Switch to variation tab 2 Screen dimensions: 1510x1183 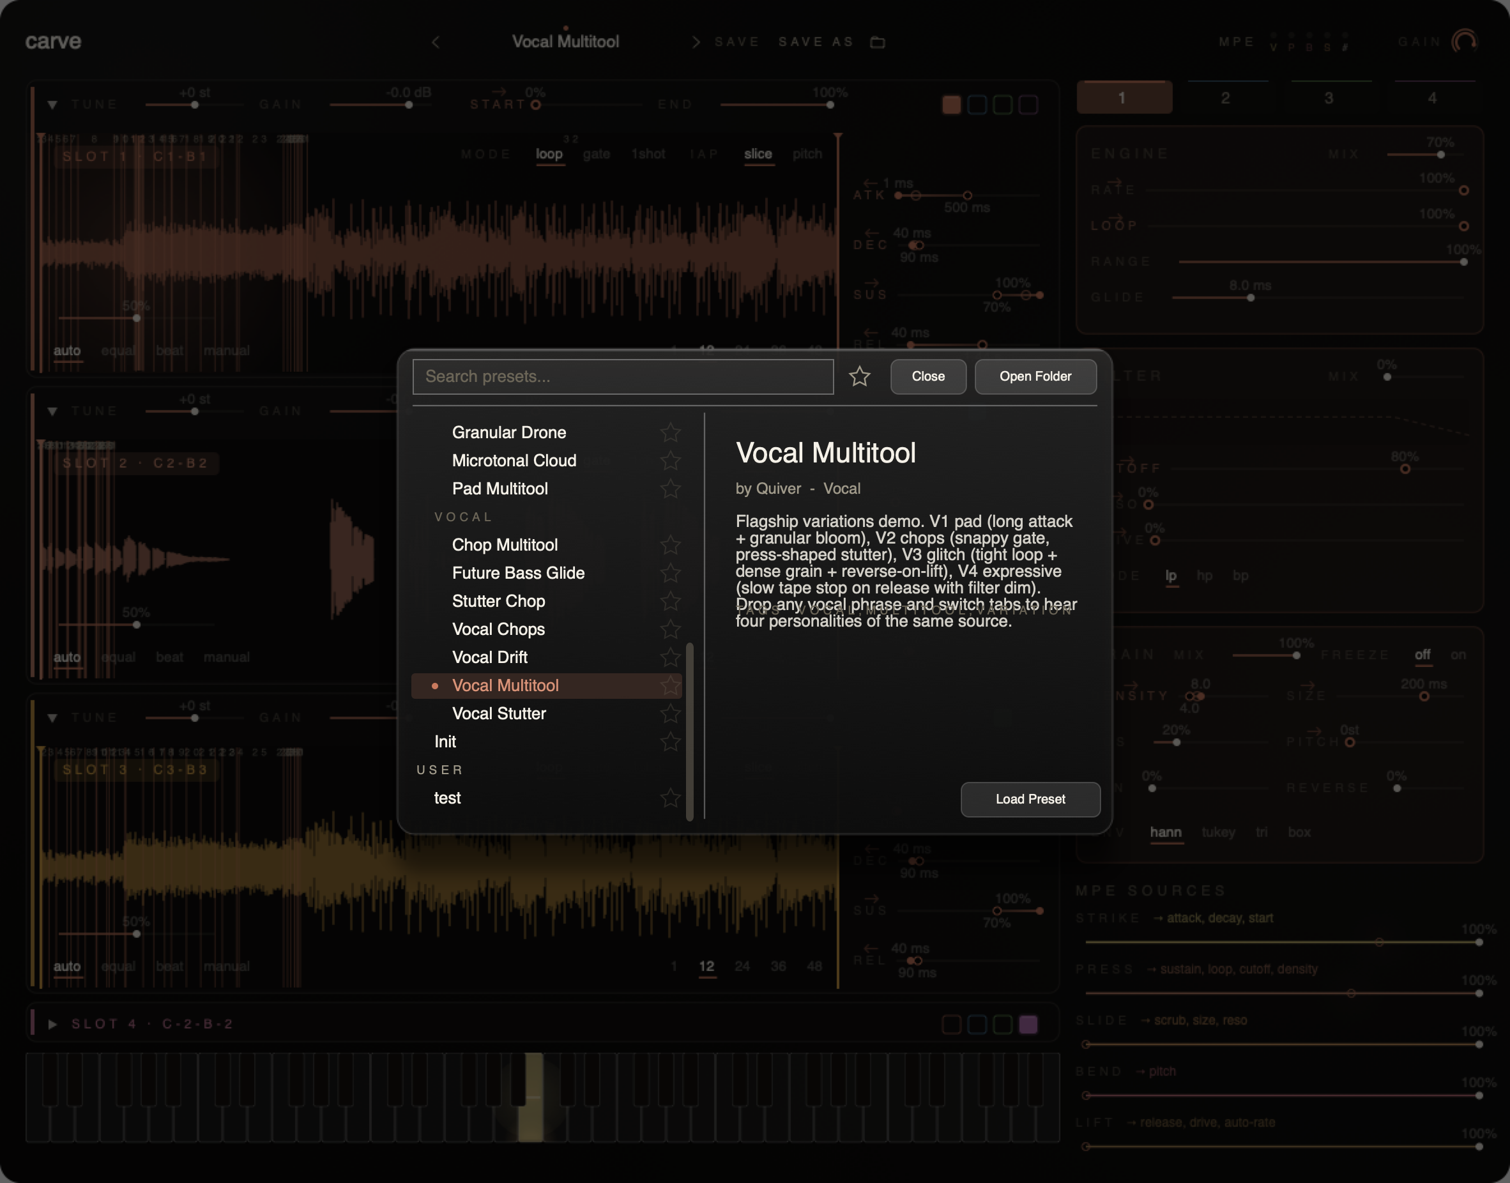[x=1226, y=97]
